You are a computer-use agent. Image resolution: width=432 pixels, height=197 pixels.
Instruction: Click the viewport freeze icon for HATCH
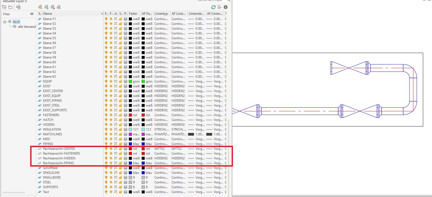tap(116, 120)
